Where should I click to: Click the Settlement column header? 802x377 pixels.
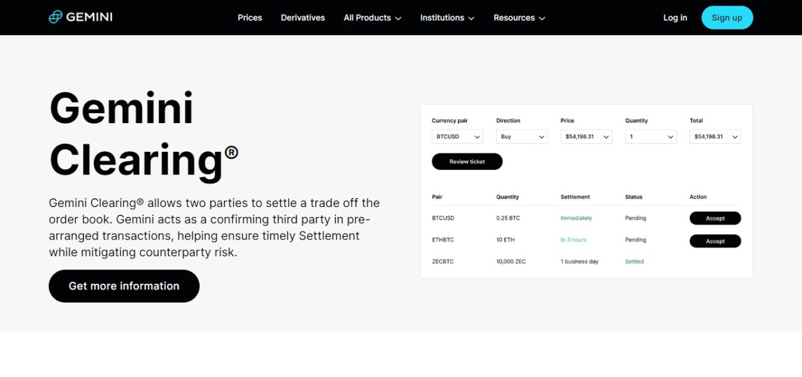pos(575,197)
